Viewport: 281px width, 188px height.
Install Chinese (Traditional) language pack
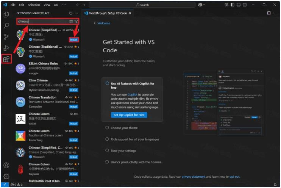click(x=73, y=56)
